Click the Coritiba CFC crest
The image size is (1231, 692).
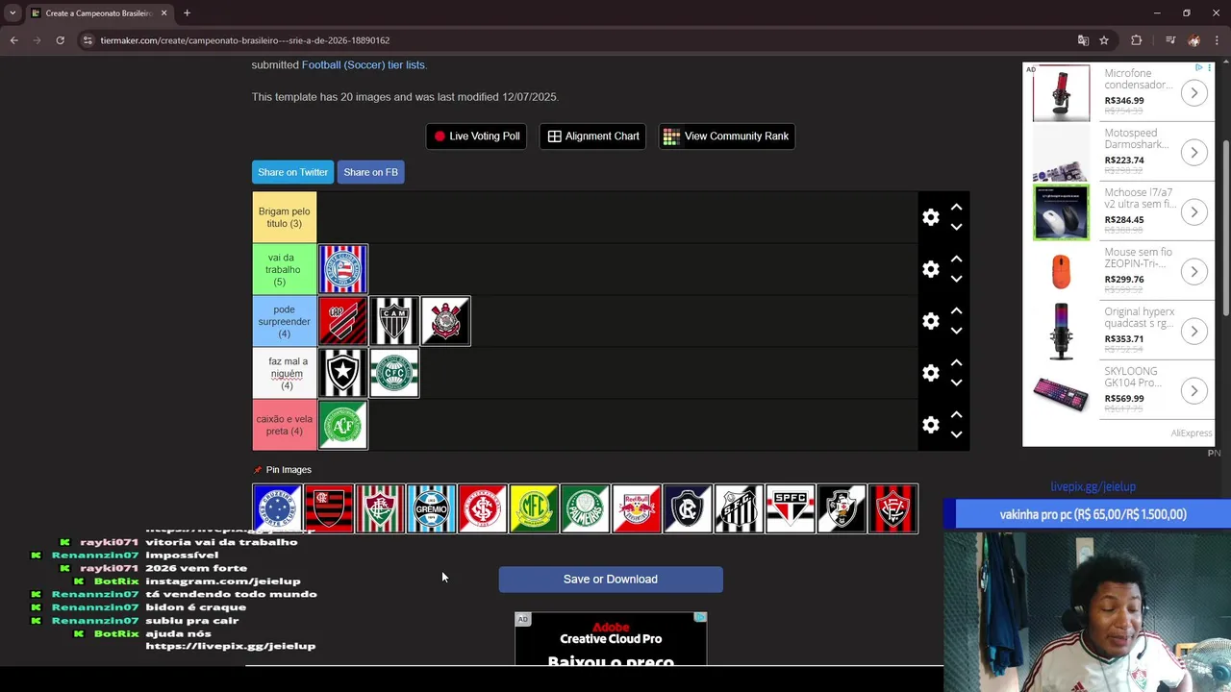(x=394, y=373)
